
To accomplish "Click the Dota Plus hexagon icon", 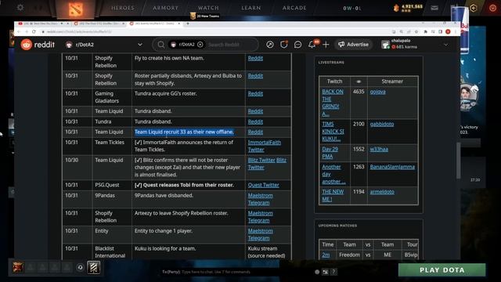I will coord(474,8).
